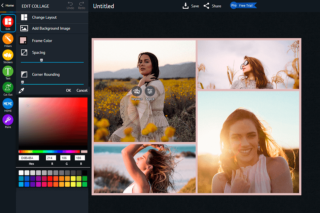This screenshot has width=320, height=213.
Task: Click the eyedropper color picker icon
Action: 22,91
